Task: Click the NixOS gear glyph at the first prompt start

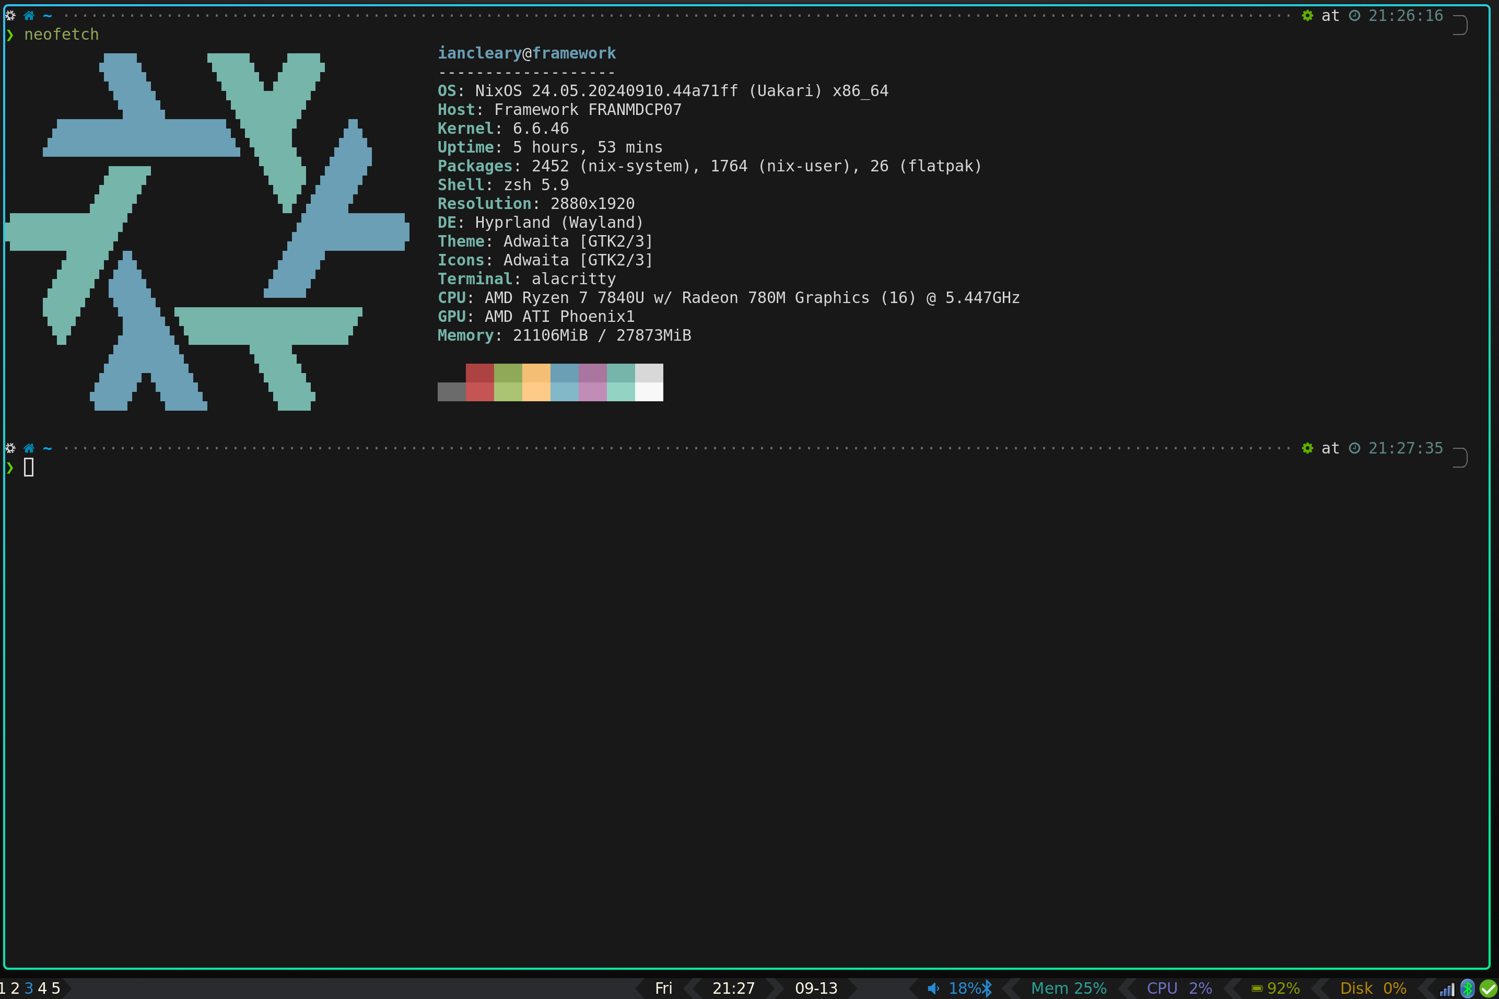Action: coord(10,15)
